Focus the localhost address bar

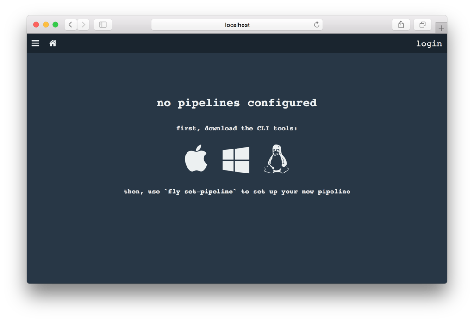(237, 25)
